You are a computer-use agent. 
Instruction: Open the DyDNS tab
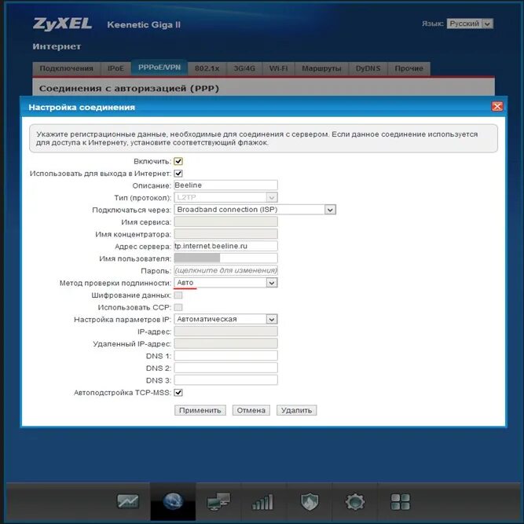click(x=368, y=68)
